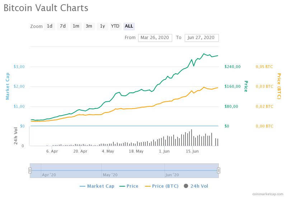Click the 0,02 BTC axis label
Viewport: 287px width, 197px height.
(x=264, y=106)
